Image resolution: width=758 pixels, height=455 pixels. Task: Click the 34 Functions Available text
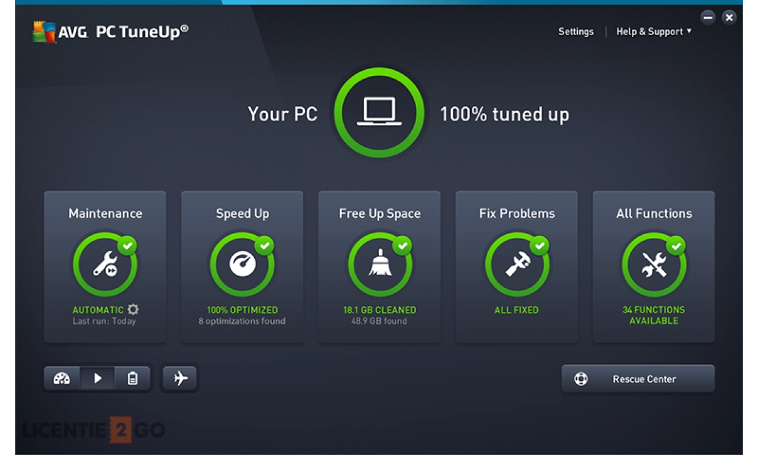coord(654,315)
